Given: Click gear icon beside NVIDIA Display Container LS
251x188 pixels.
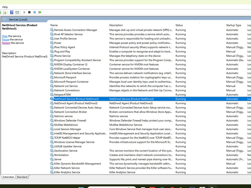Looking at the screenshot, I should pos(52,65).
